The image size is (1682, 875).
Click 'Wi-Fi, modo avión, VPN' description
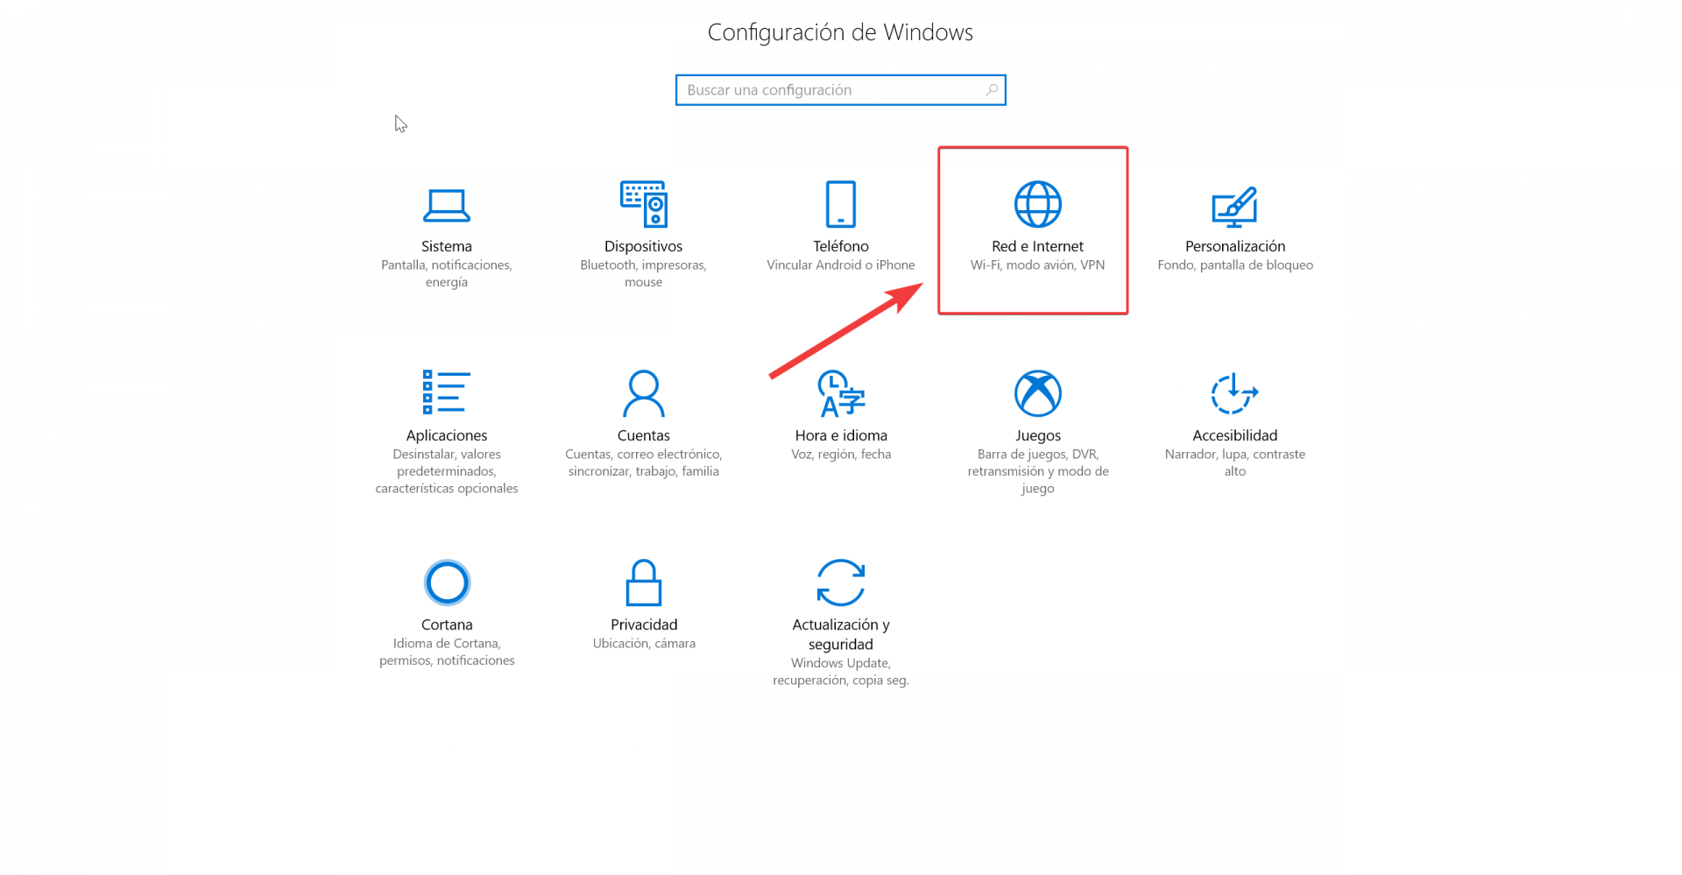[x=1038, y=265]
